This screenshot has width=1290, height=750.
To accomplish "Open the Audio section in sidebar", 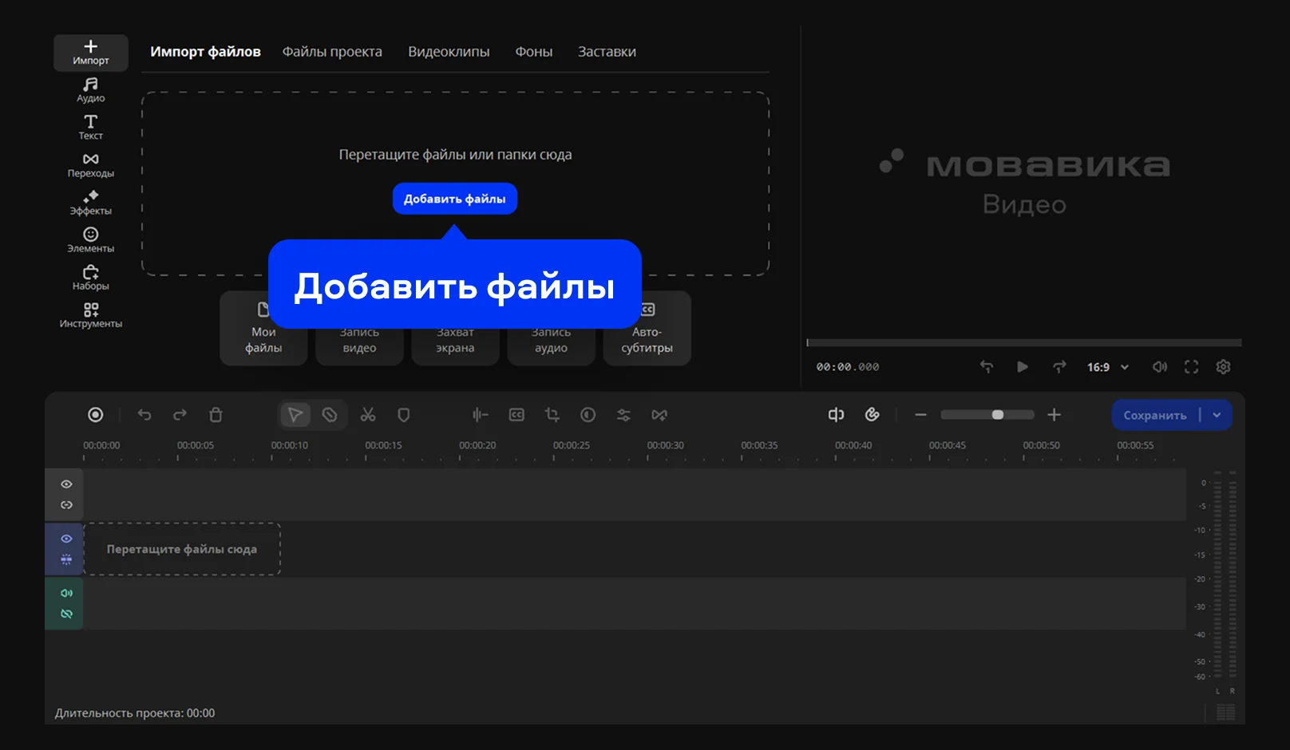I will (90, 89).
